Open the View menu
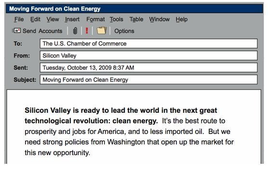The width and height of the screenshot is (276, 183). [x=53, y=19]
